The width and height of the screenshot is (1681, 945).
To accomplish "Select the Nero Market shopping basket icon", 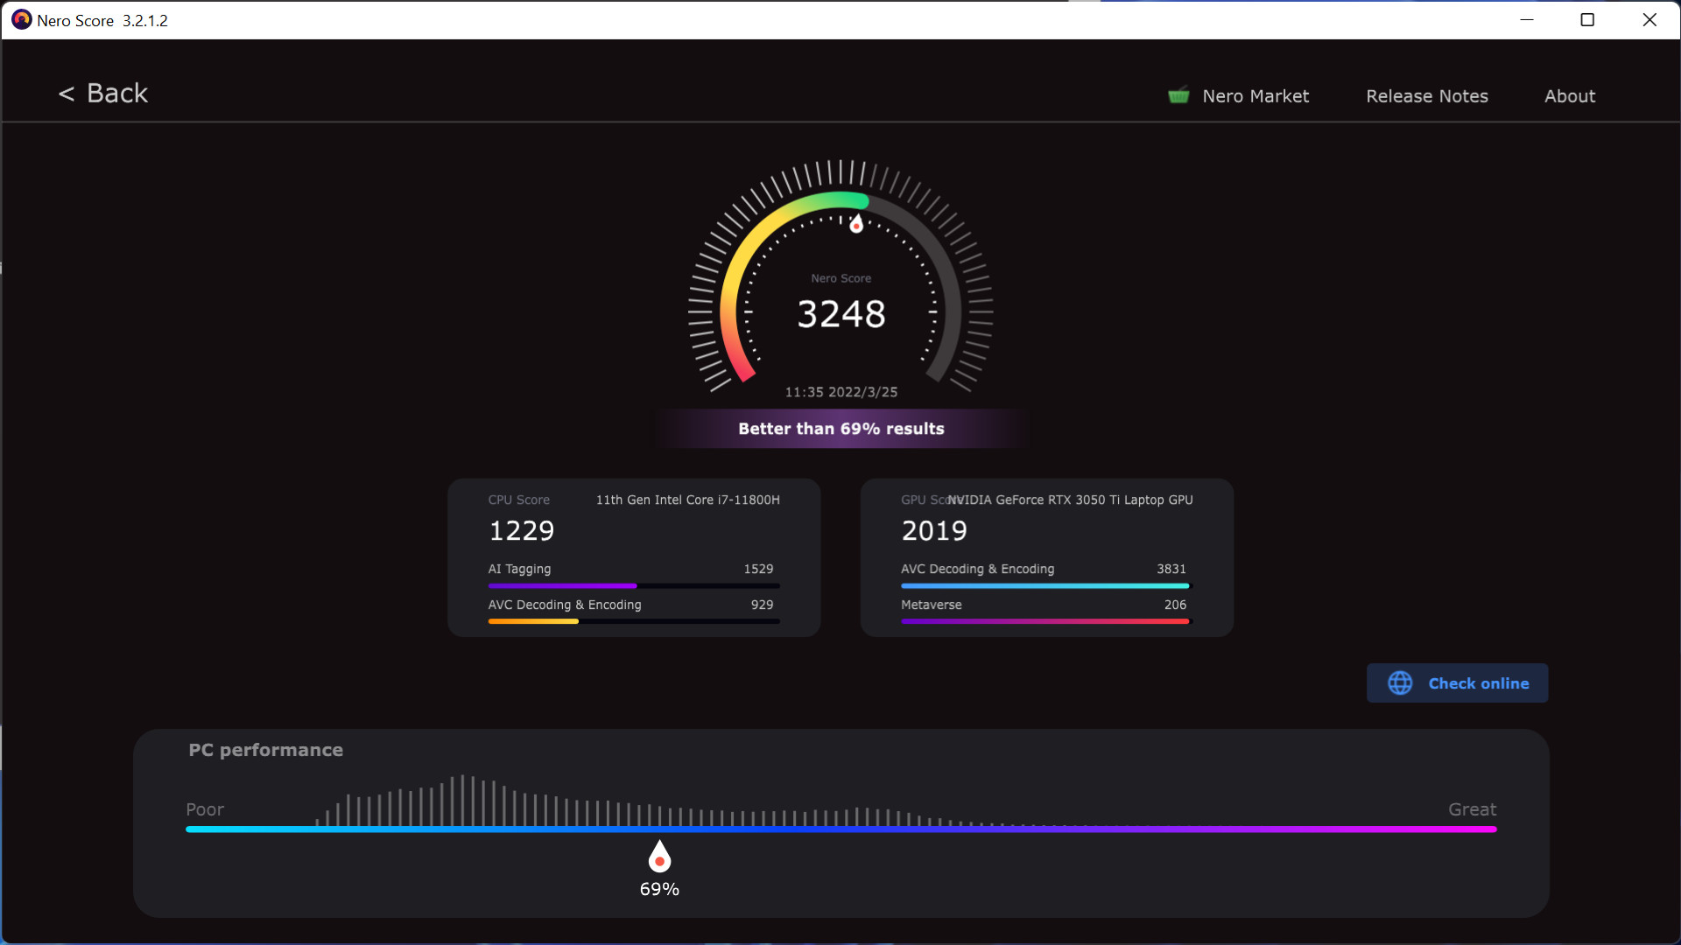I will click(1178, 95).
